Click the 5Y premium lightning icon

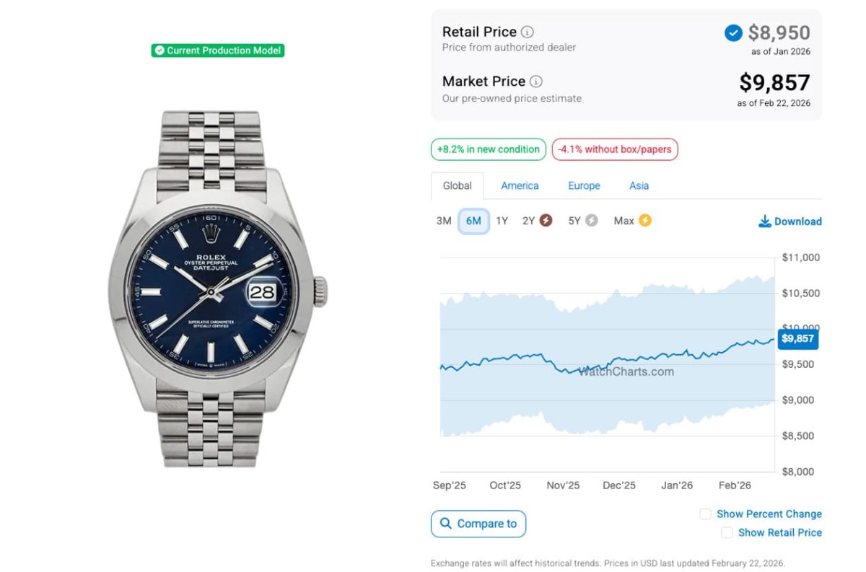pos(592,221)
